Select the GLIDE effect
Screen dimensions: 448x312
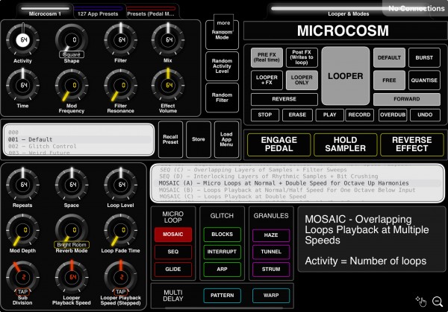(x=173, y=270)
